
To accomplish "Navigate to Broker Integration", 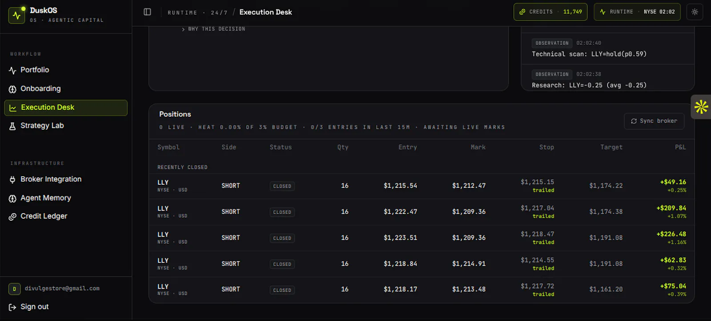I will pos(66,179).
